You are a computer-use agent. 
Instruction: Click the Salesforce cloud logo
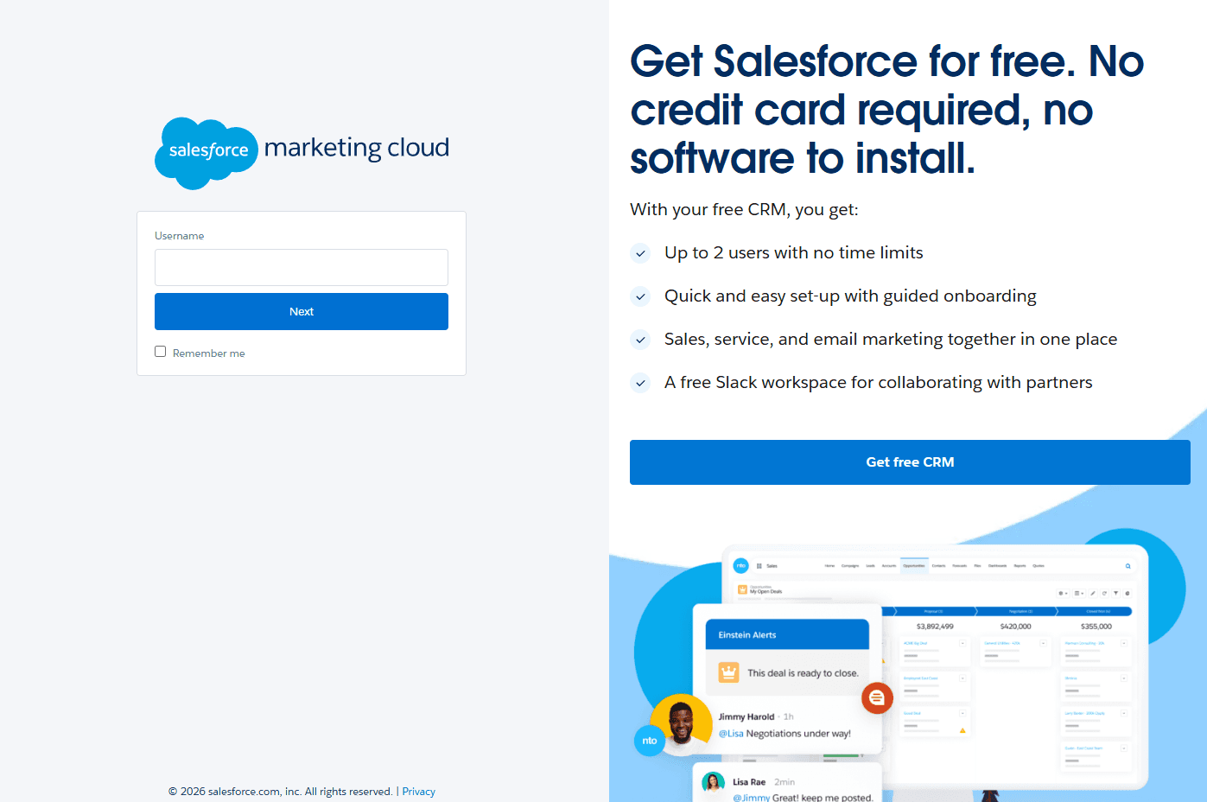click(206, 153)
